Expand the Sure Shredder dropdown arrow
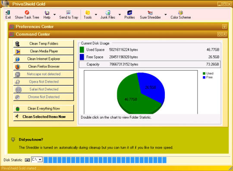 click(166, 15)
